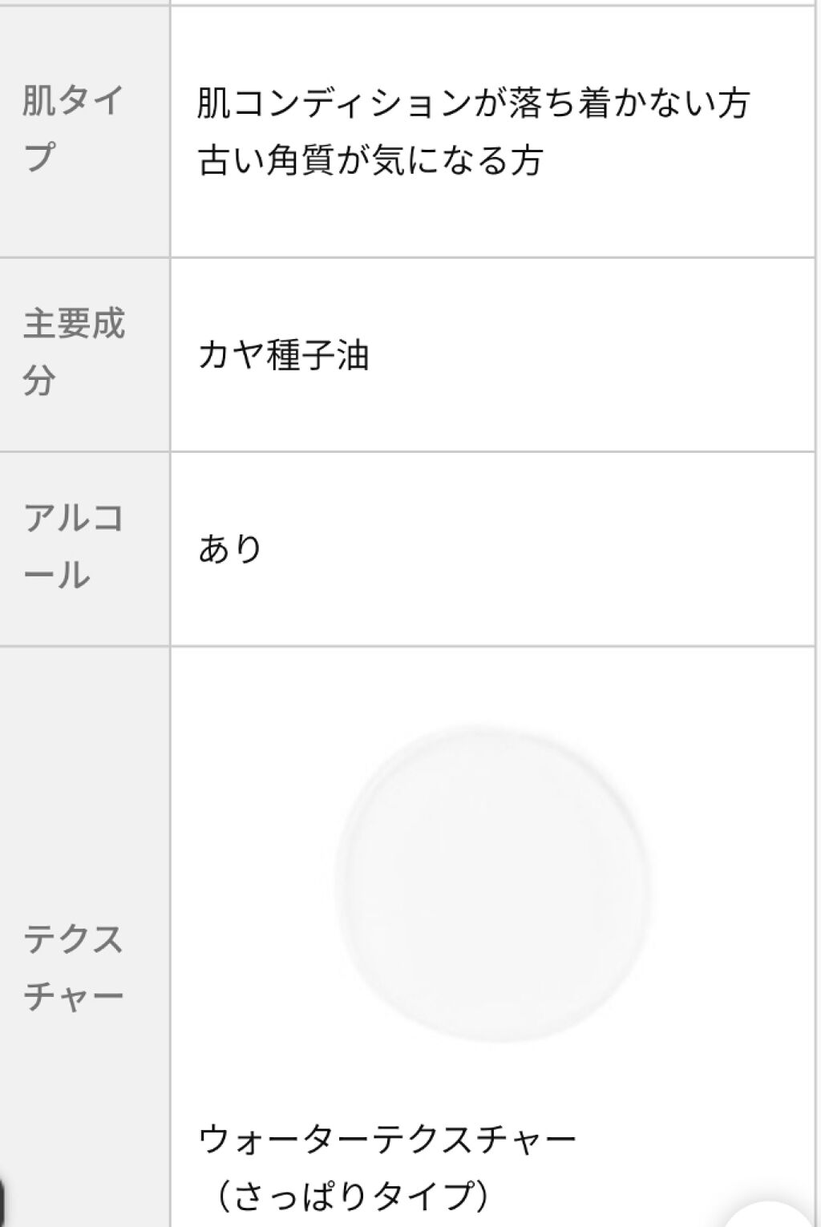The height and width of the screenshot is (1227, 821).
Task: Click the white cell strip above skin type value
Action: tap(492, 2)
